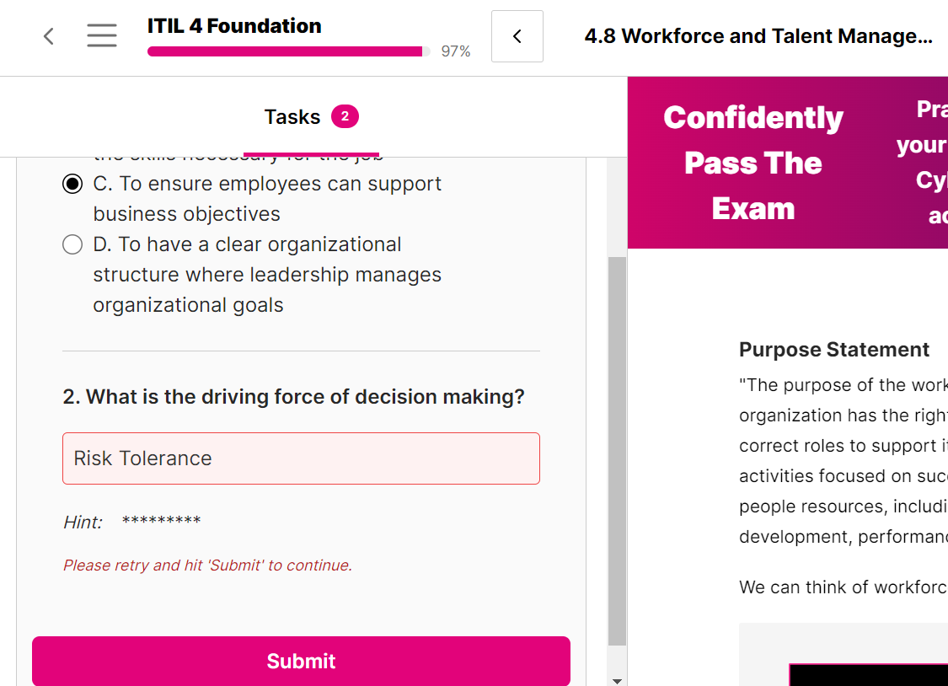Open the hamburger navigation menu
Viewport: 948px width, 686px height.
point(102,36)
